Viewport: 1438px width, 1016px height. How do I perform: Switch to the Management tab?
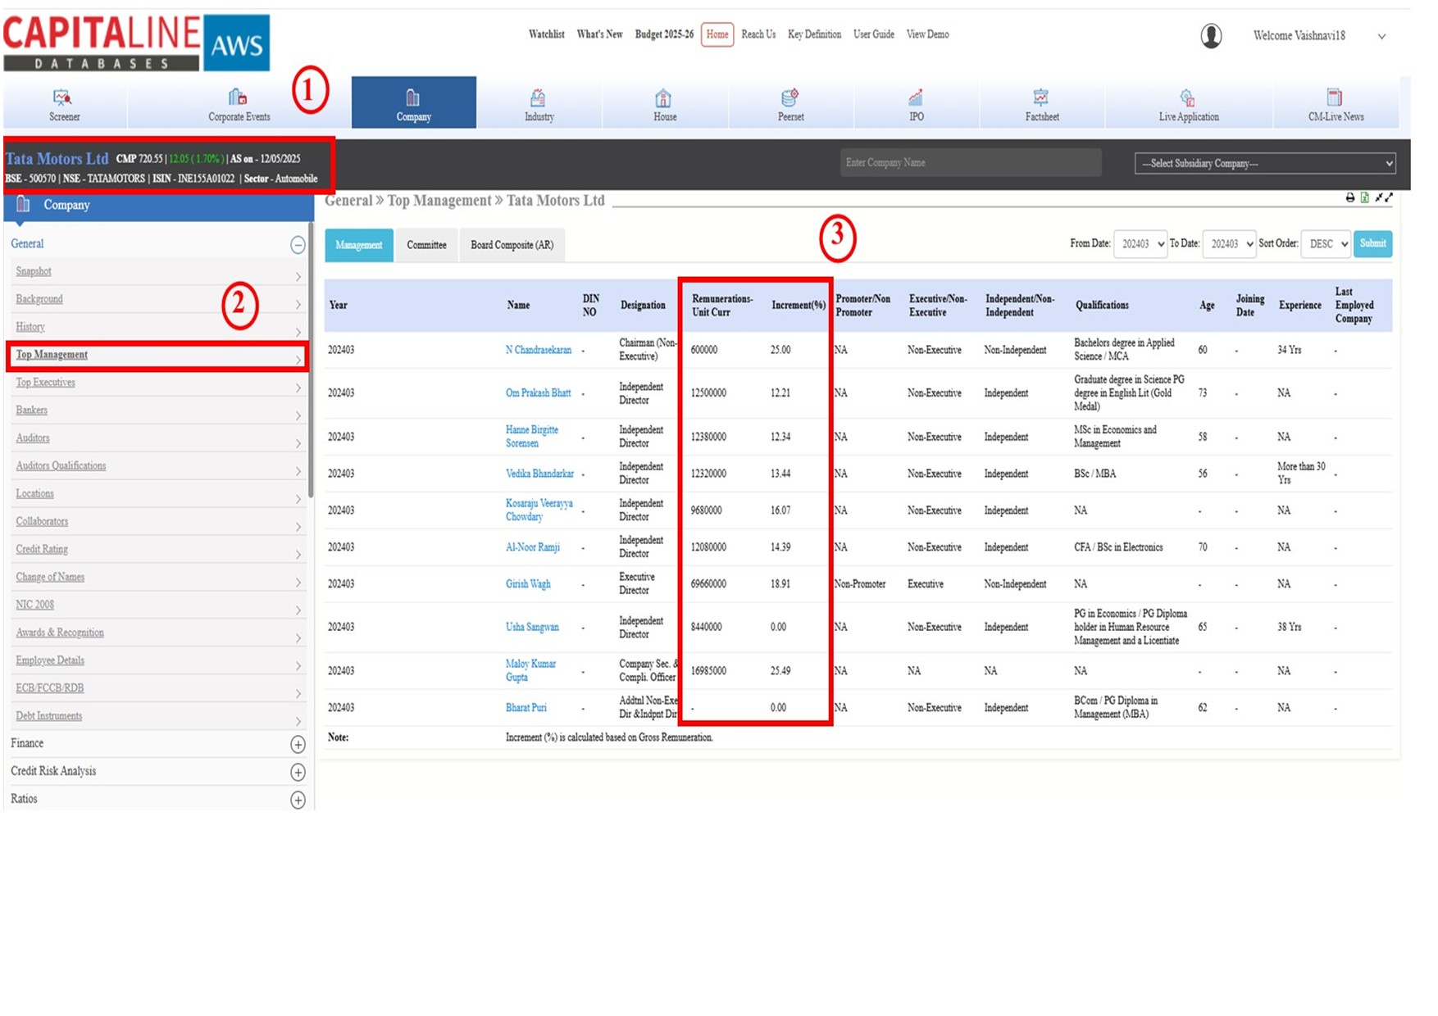pos(359,245)
